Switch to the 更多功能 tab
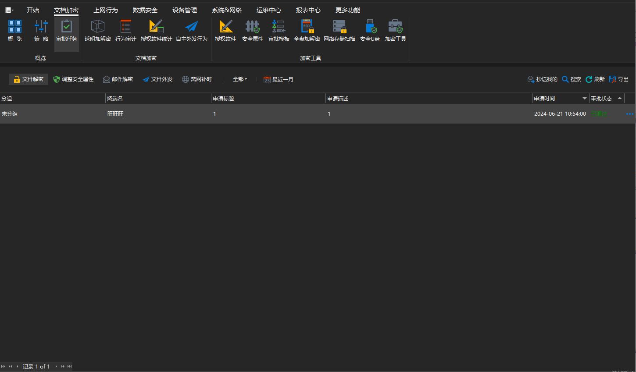This screenshot has width=636, height=372. [x=348, y=10]
